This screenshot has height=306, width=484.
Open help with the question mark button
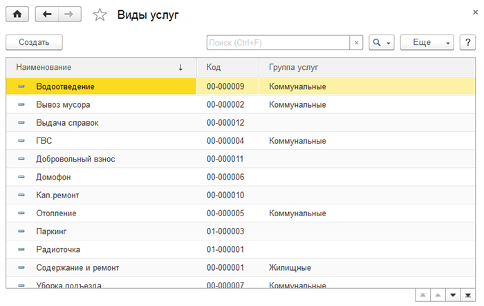click(467, 43)
